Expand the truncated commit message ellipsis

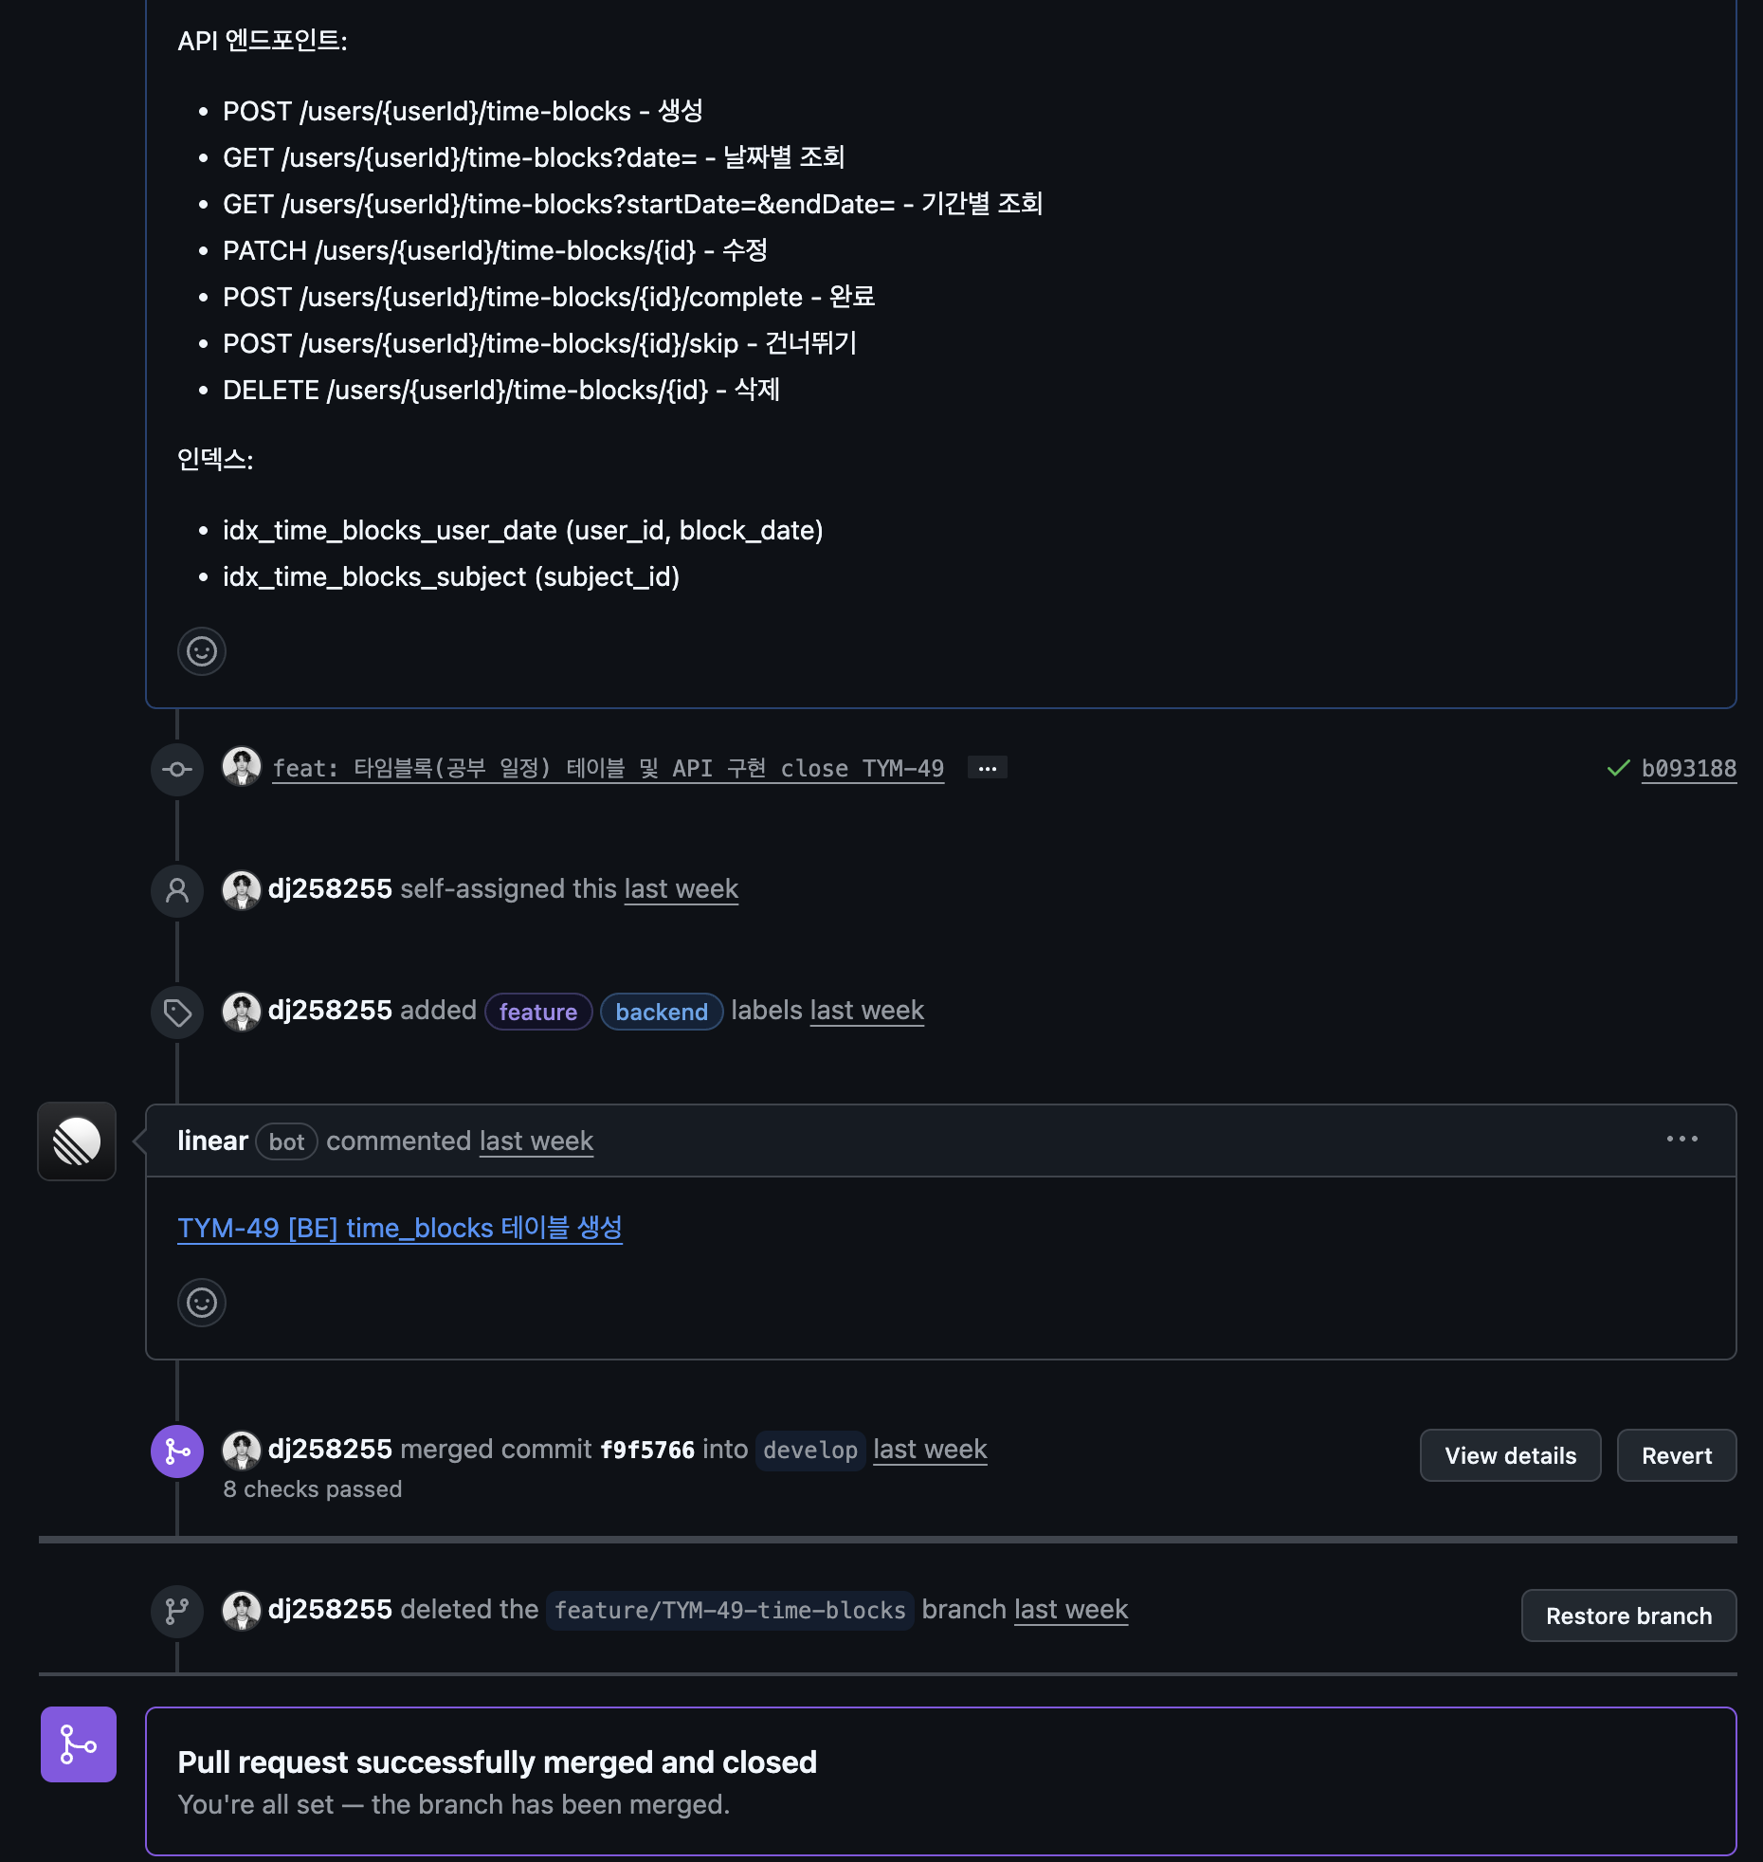click(987, 768)
